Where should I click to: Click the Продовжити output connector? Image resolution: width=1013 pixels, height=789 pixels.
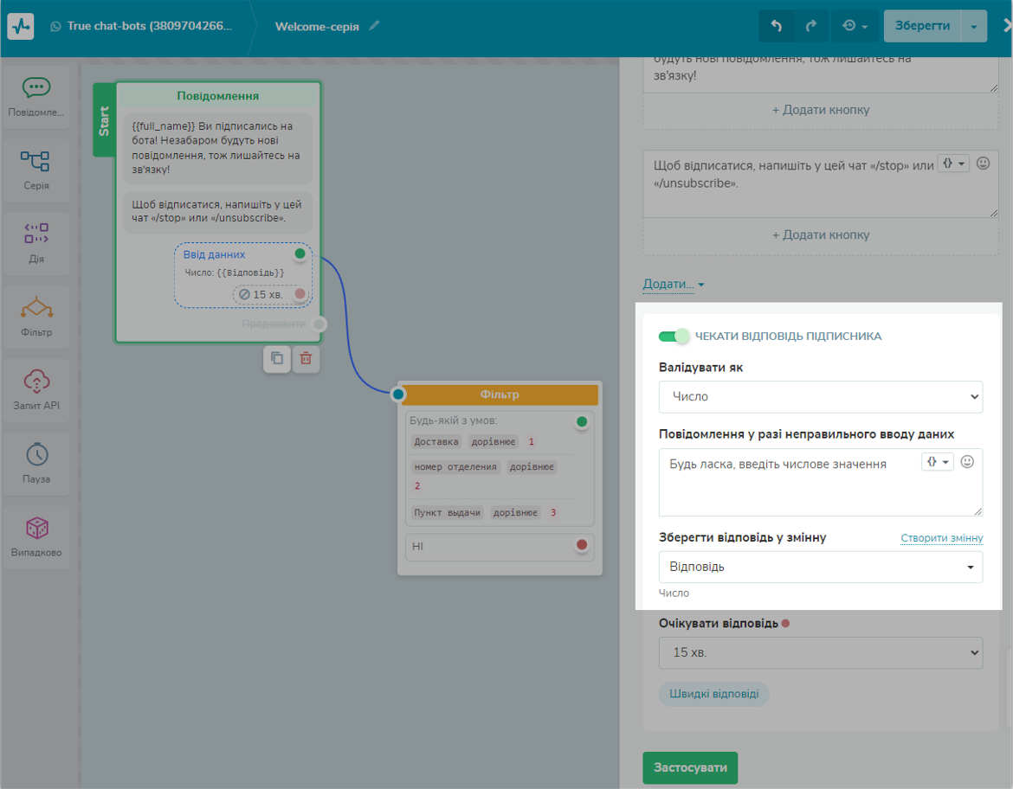click(319, 324)
